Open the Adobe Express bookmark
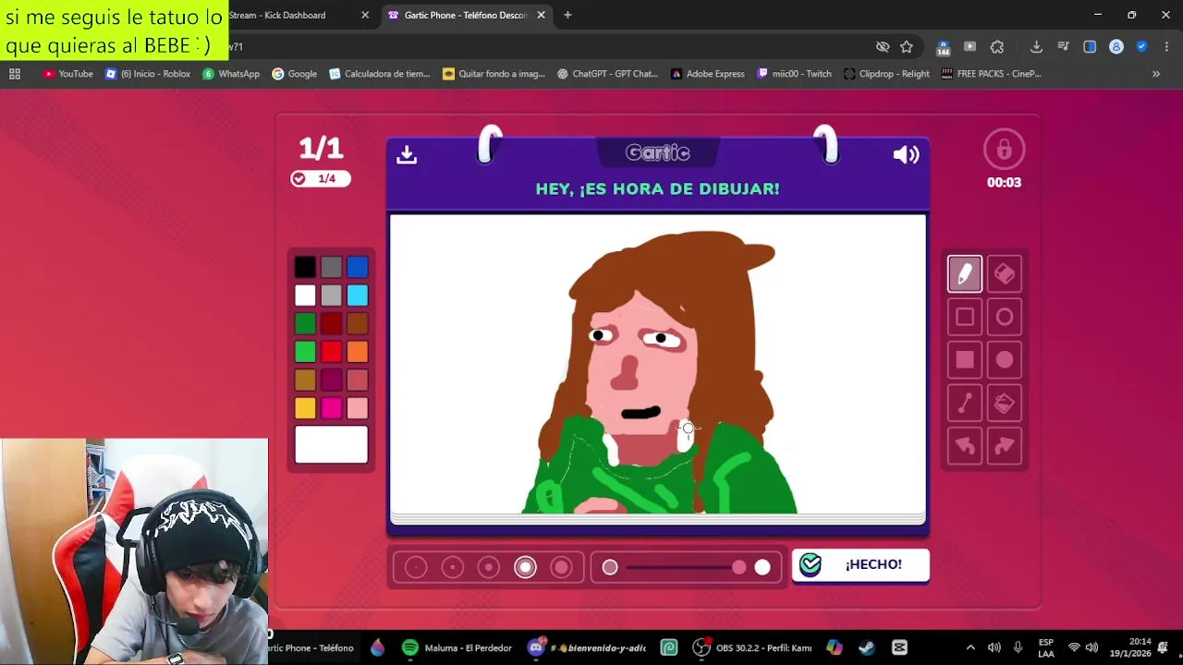This screenshot has height=665, width=1183. tap(707, 74)
